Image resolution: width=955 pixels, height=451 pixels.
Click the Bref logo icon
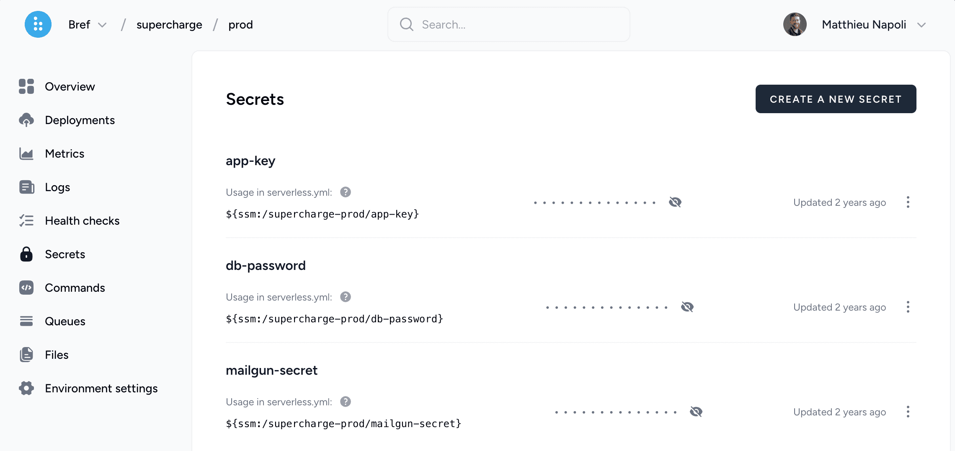tap(38, 24)
